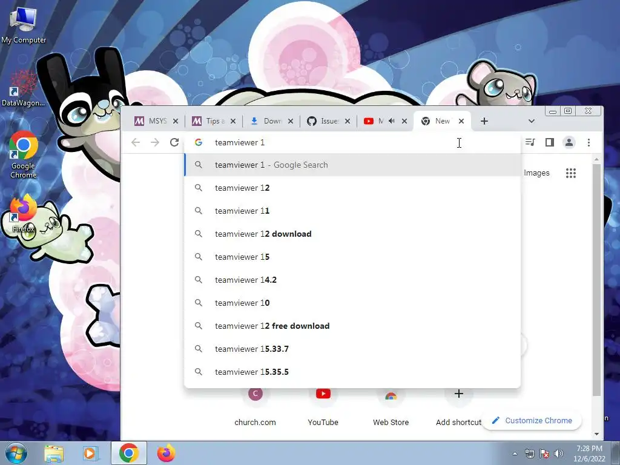Select the Firefox taskbar icon
The image size is (620, 465).
tap(166, 453)
